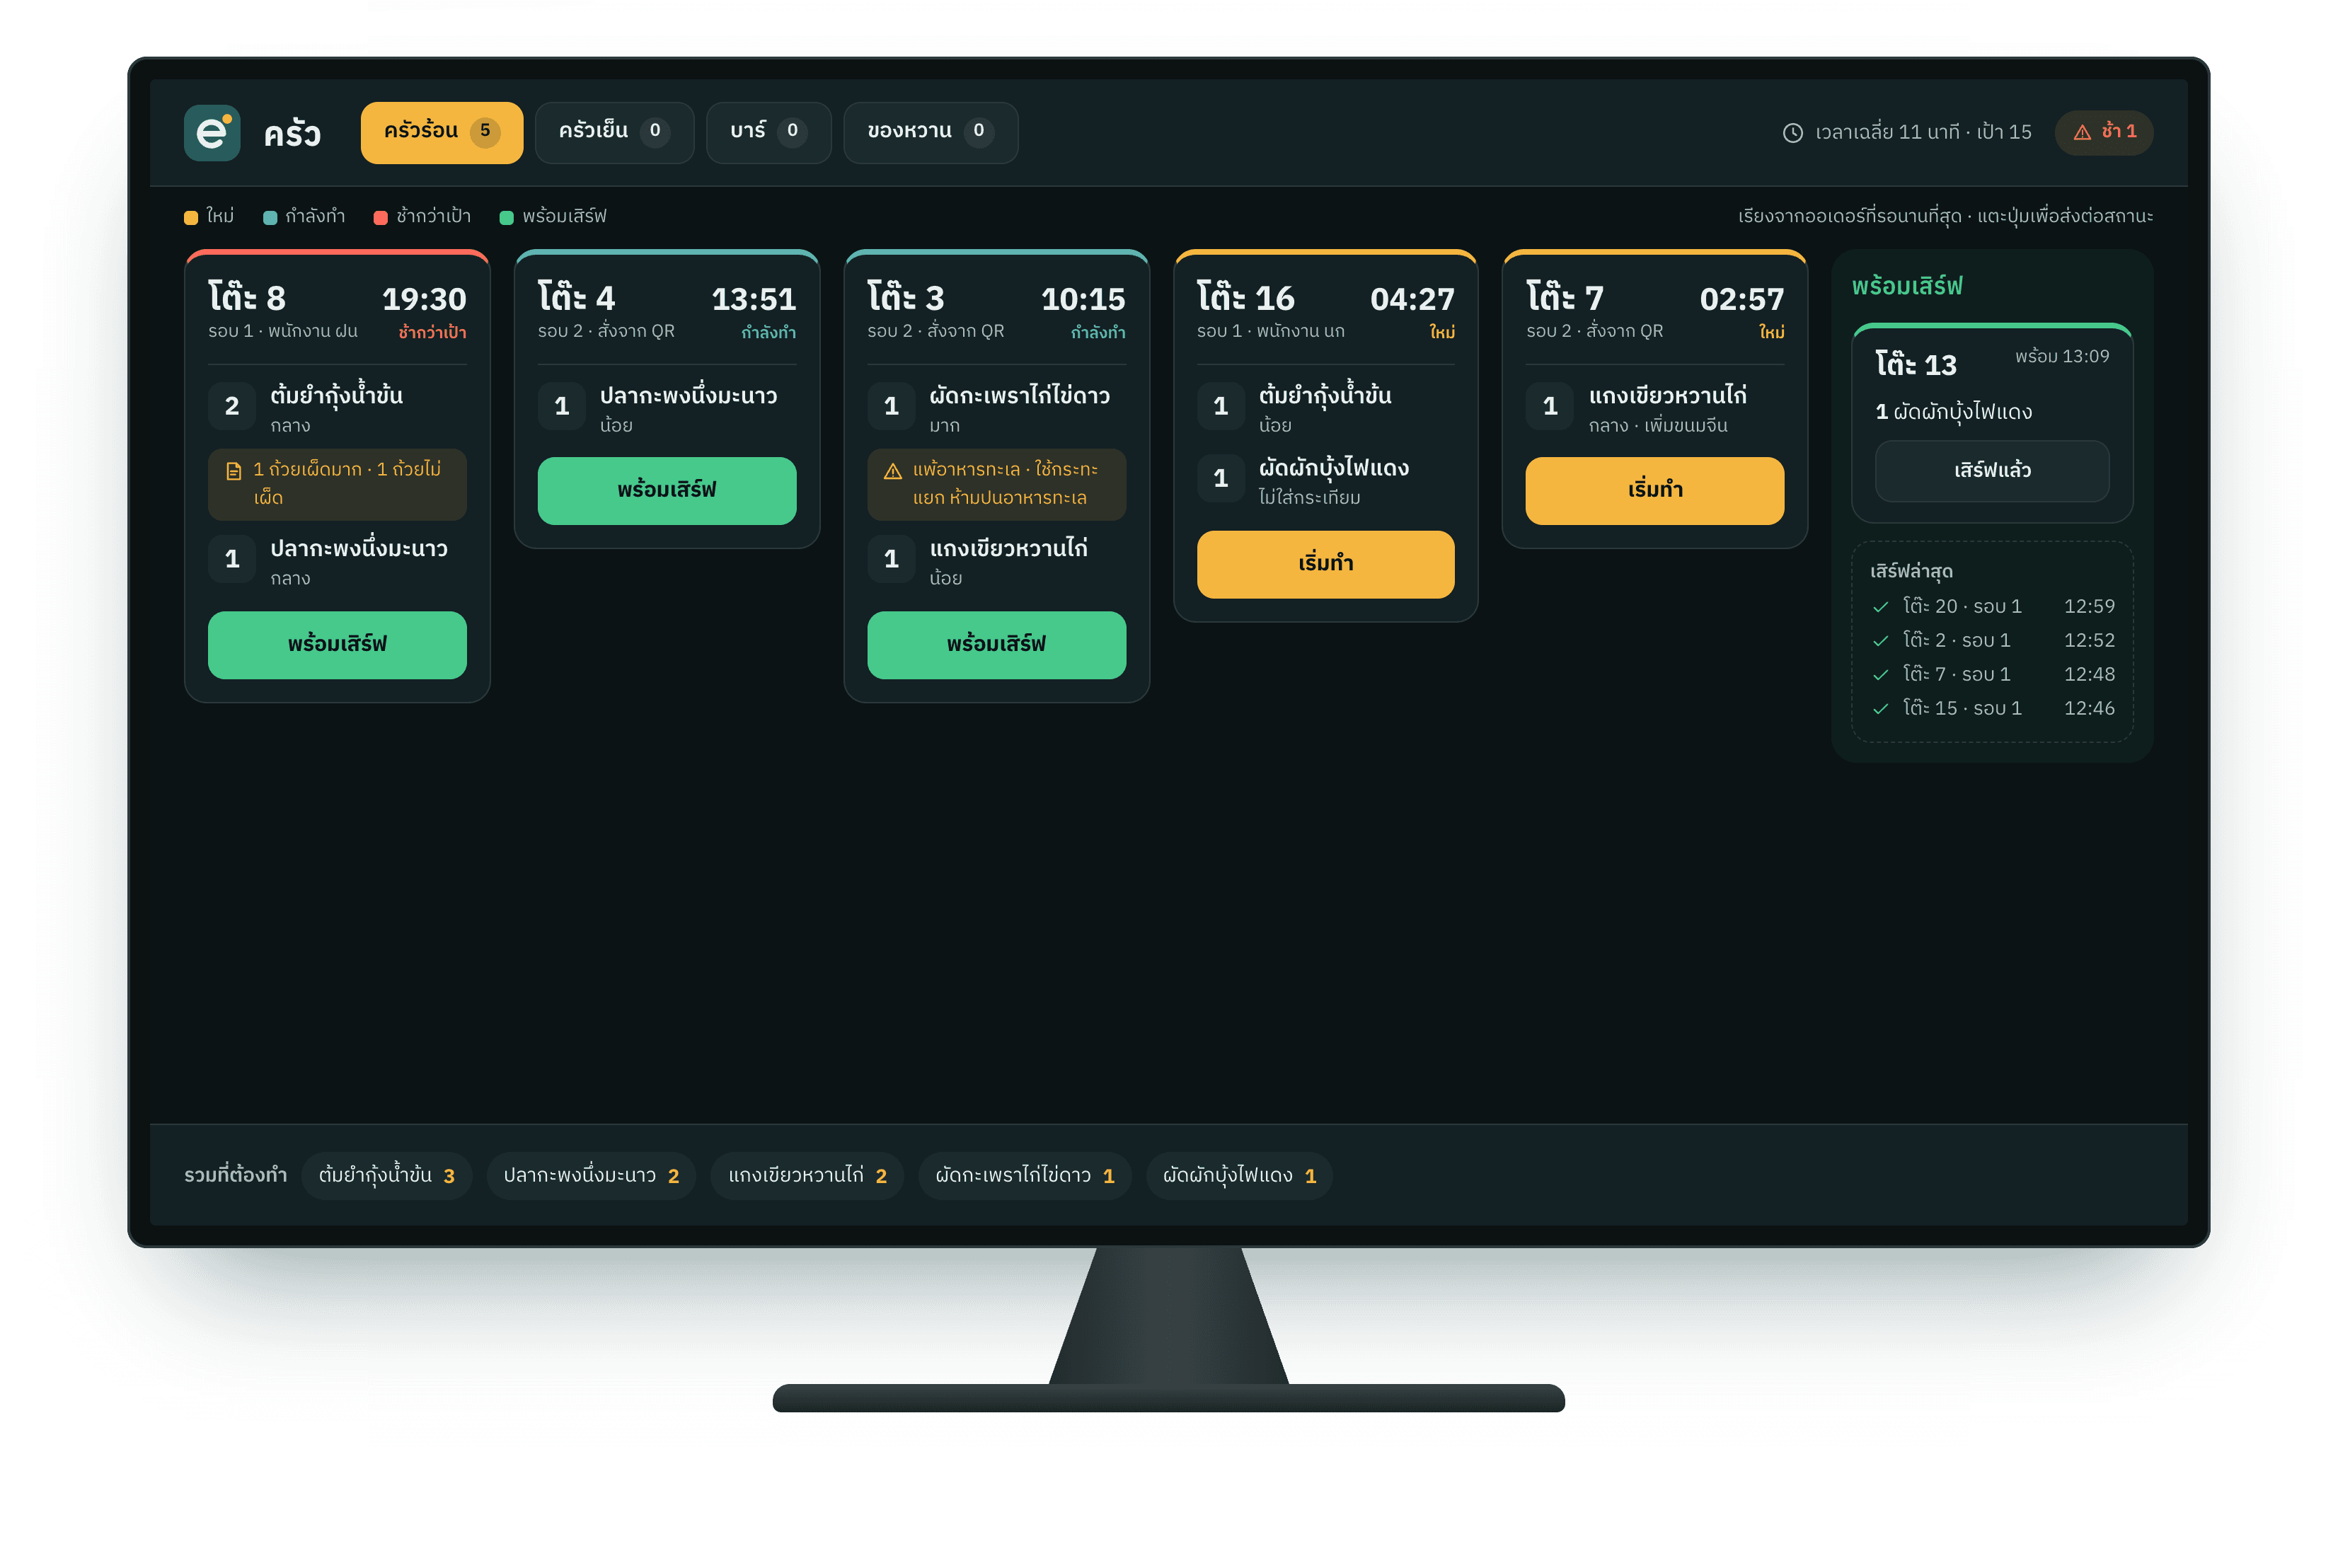Click checkmark beside โต๊ะ 2 · รอบ 1
The width and height of the screenshot is (2338, 1568).
(x=1880, y=641)
